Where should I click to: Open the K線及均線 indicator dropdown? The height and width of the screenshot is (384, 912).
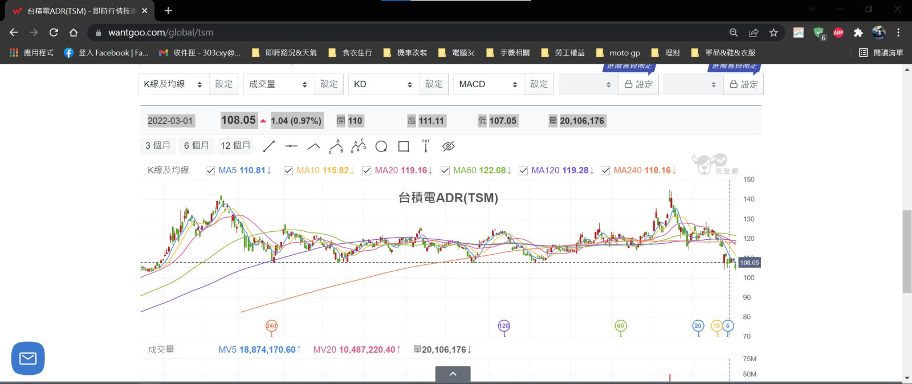click(x=173, y=84)
